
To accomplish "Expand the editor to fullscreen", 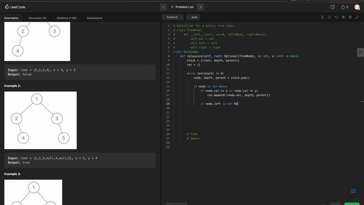I will tap(357, 17).
